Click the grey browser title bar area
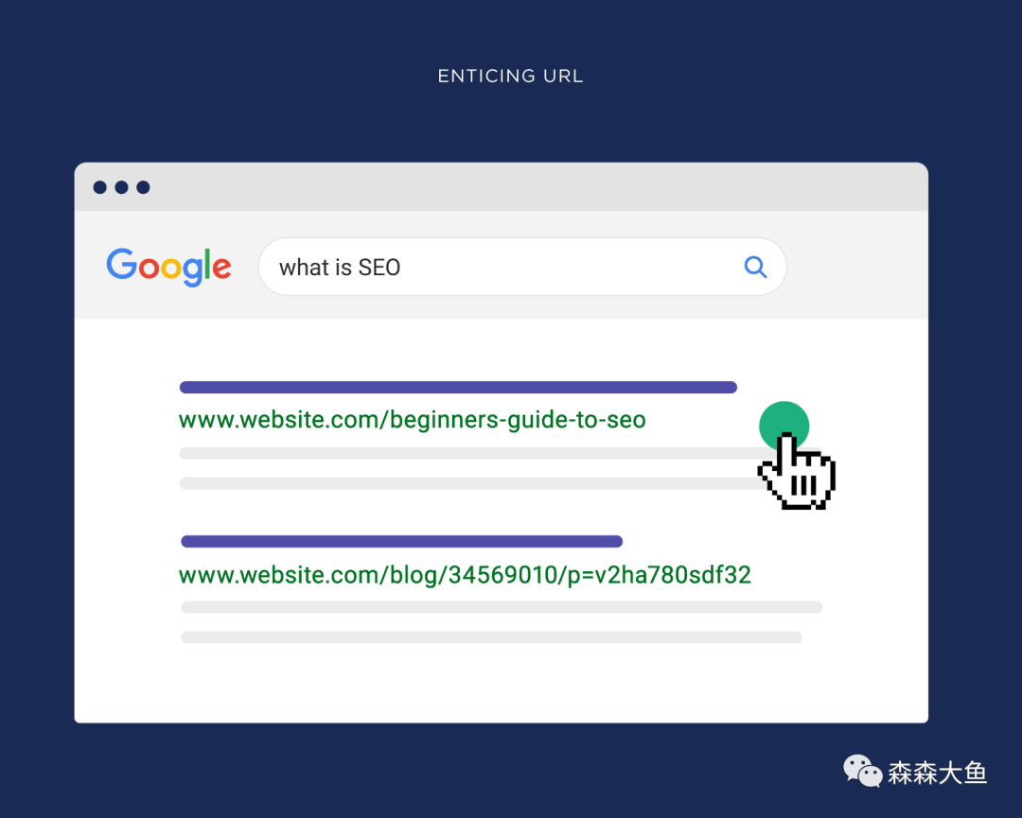Image resolution: width=1022 pixels, height=818 pixels. (502, 187)
